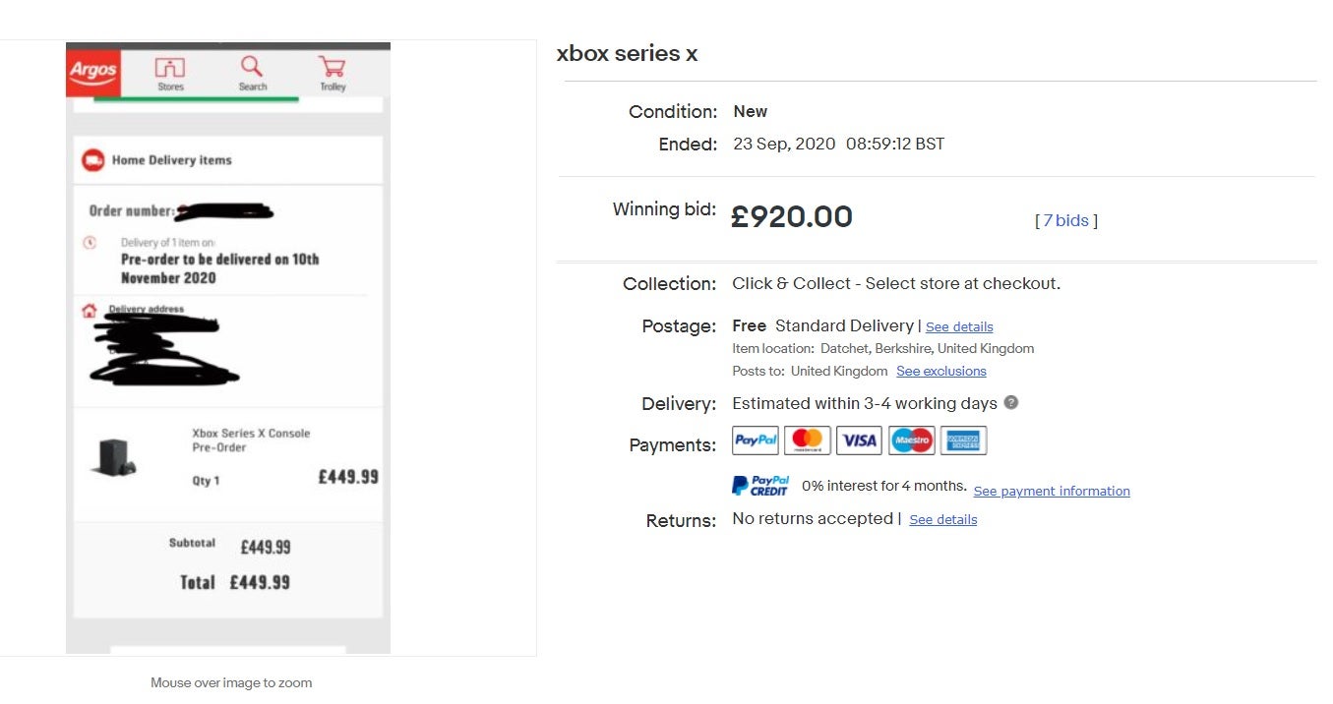Click the delivery estimate help icon

tap(1011, 402)
